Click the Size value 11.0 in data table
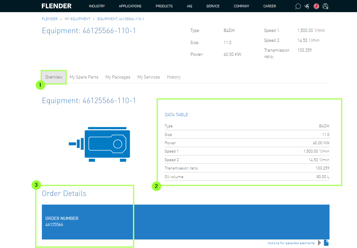 tap(326, 135)
